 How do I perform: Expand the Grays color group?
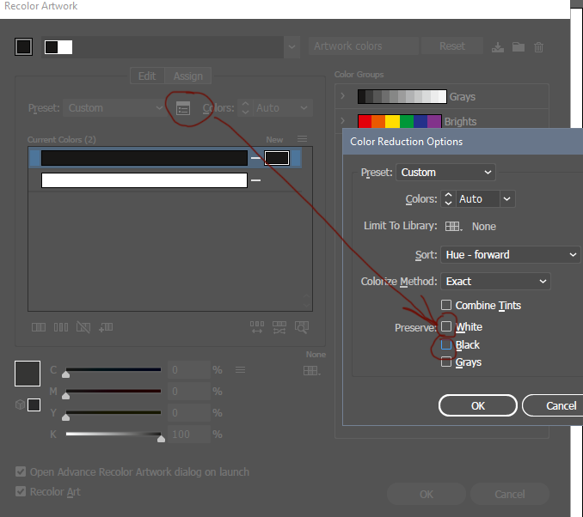pyautogui.click(x=343, y=96)
